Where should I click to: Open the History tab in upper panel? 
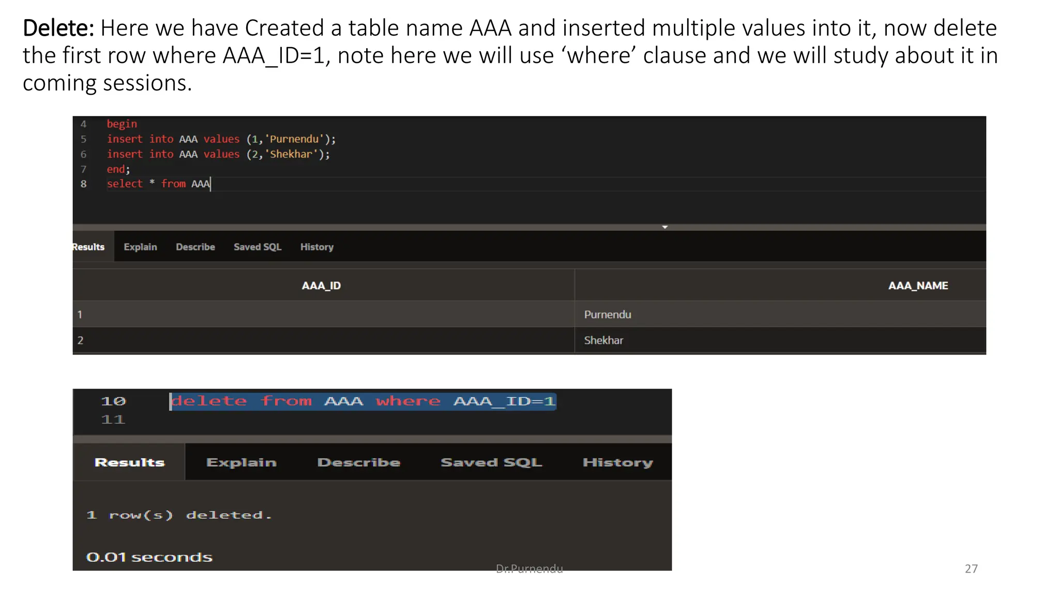(x=316, y=247)
